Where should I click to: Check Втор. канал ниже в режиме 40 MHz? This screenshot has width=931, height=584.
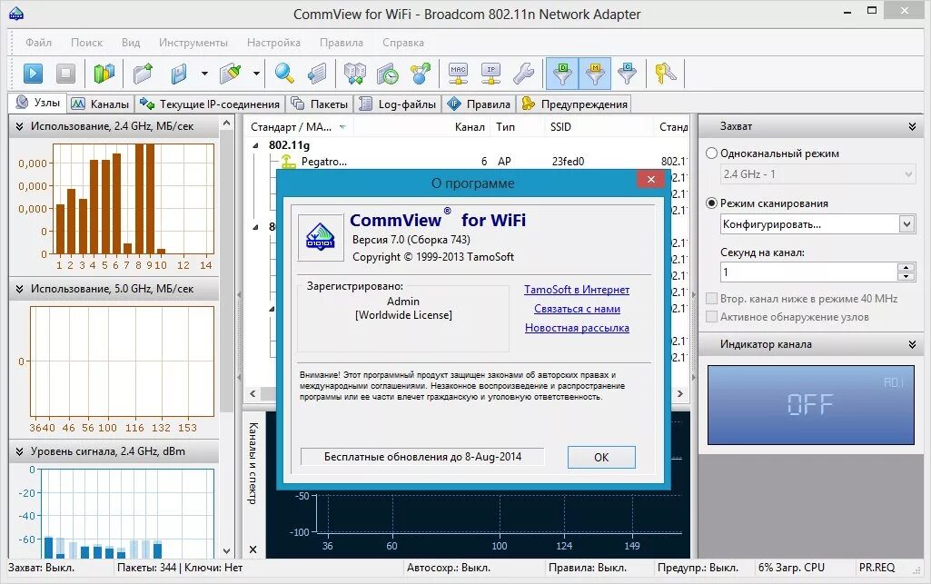click(711, 299)
